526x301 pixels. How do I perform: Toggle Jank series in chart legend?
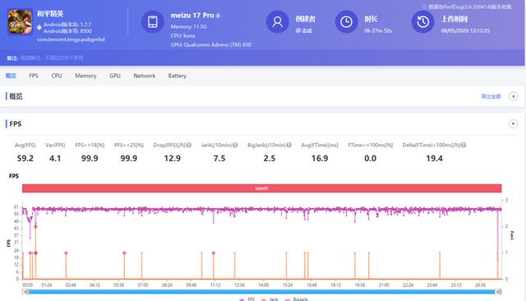(x=270, y=299)
